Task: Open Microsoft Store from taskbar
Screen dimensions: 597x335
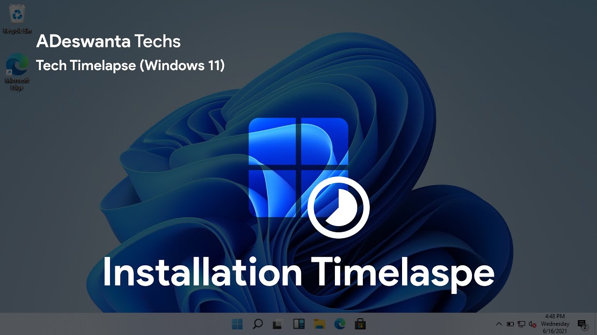Action: click(x=360, y=324)
